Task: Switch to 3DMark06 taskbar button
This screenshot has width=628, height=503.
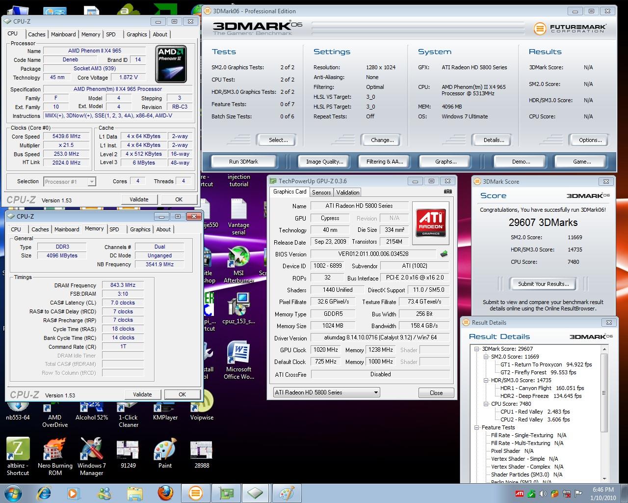Action: [x=196, y=493]
